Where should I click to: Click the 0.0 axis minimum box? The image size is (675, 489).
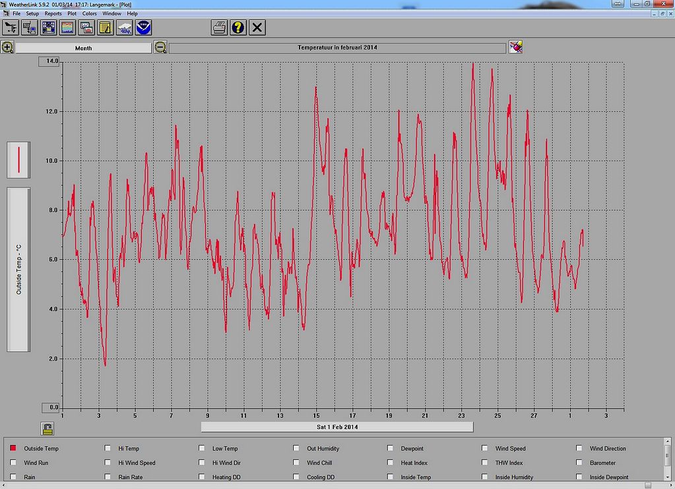50,407
